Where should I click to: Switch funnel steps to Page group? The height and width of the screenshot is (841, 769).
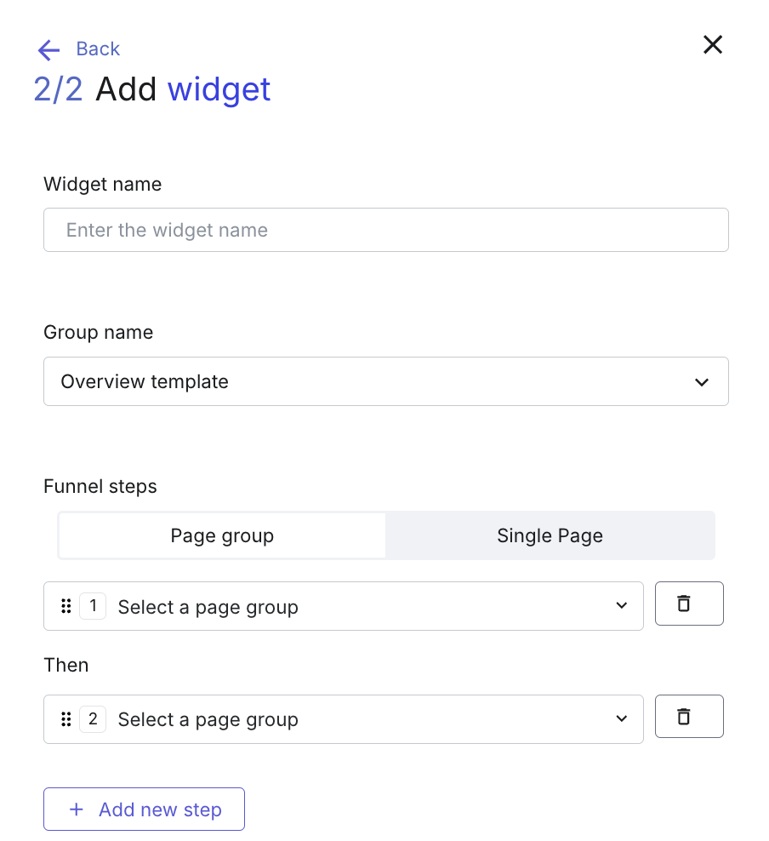[222, 535]
